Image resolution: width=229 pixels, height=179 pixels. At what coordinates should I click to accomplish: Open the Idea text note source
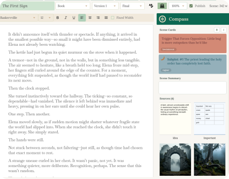(175, 119)
